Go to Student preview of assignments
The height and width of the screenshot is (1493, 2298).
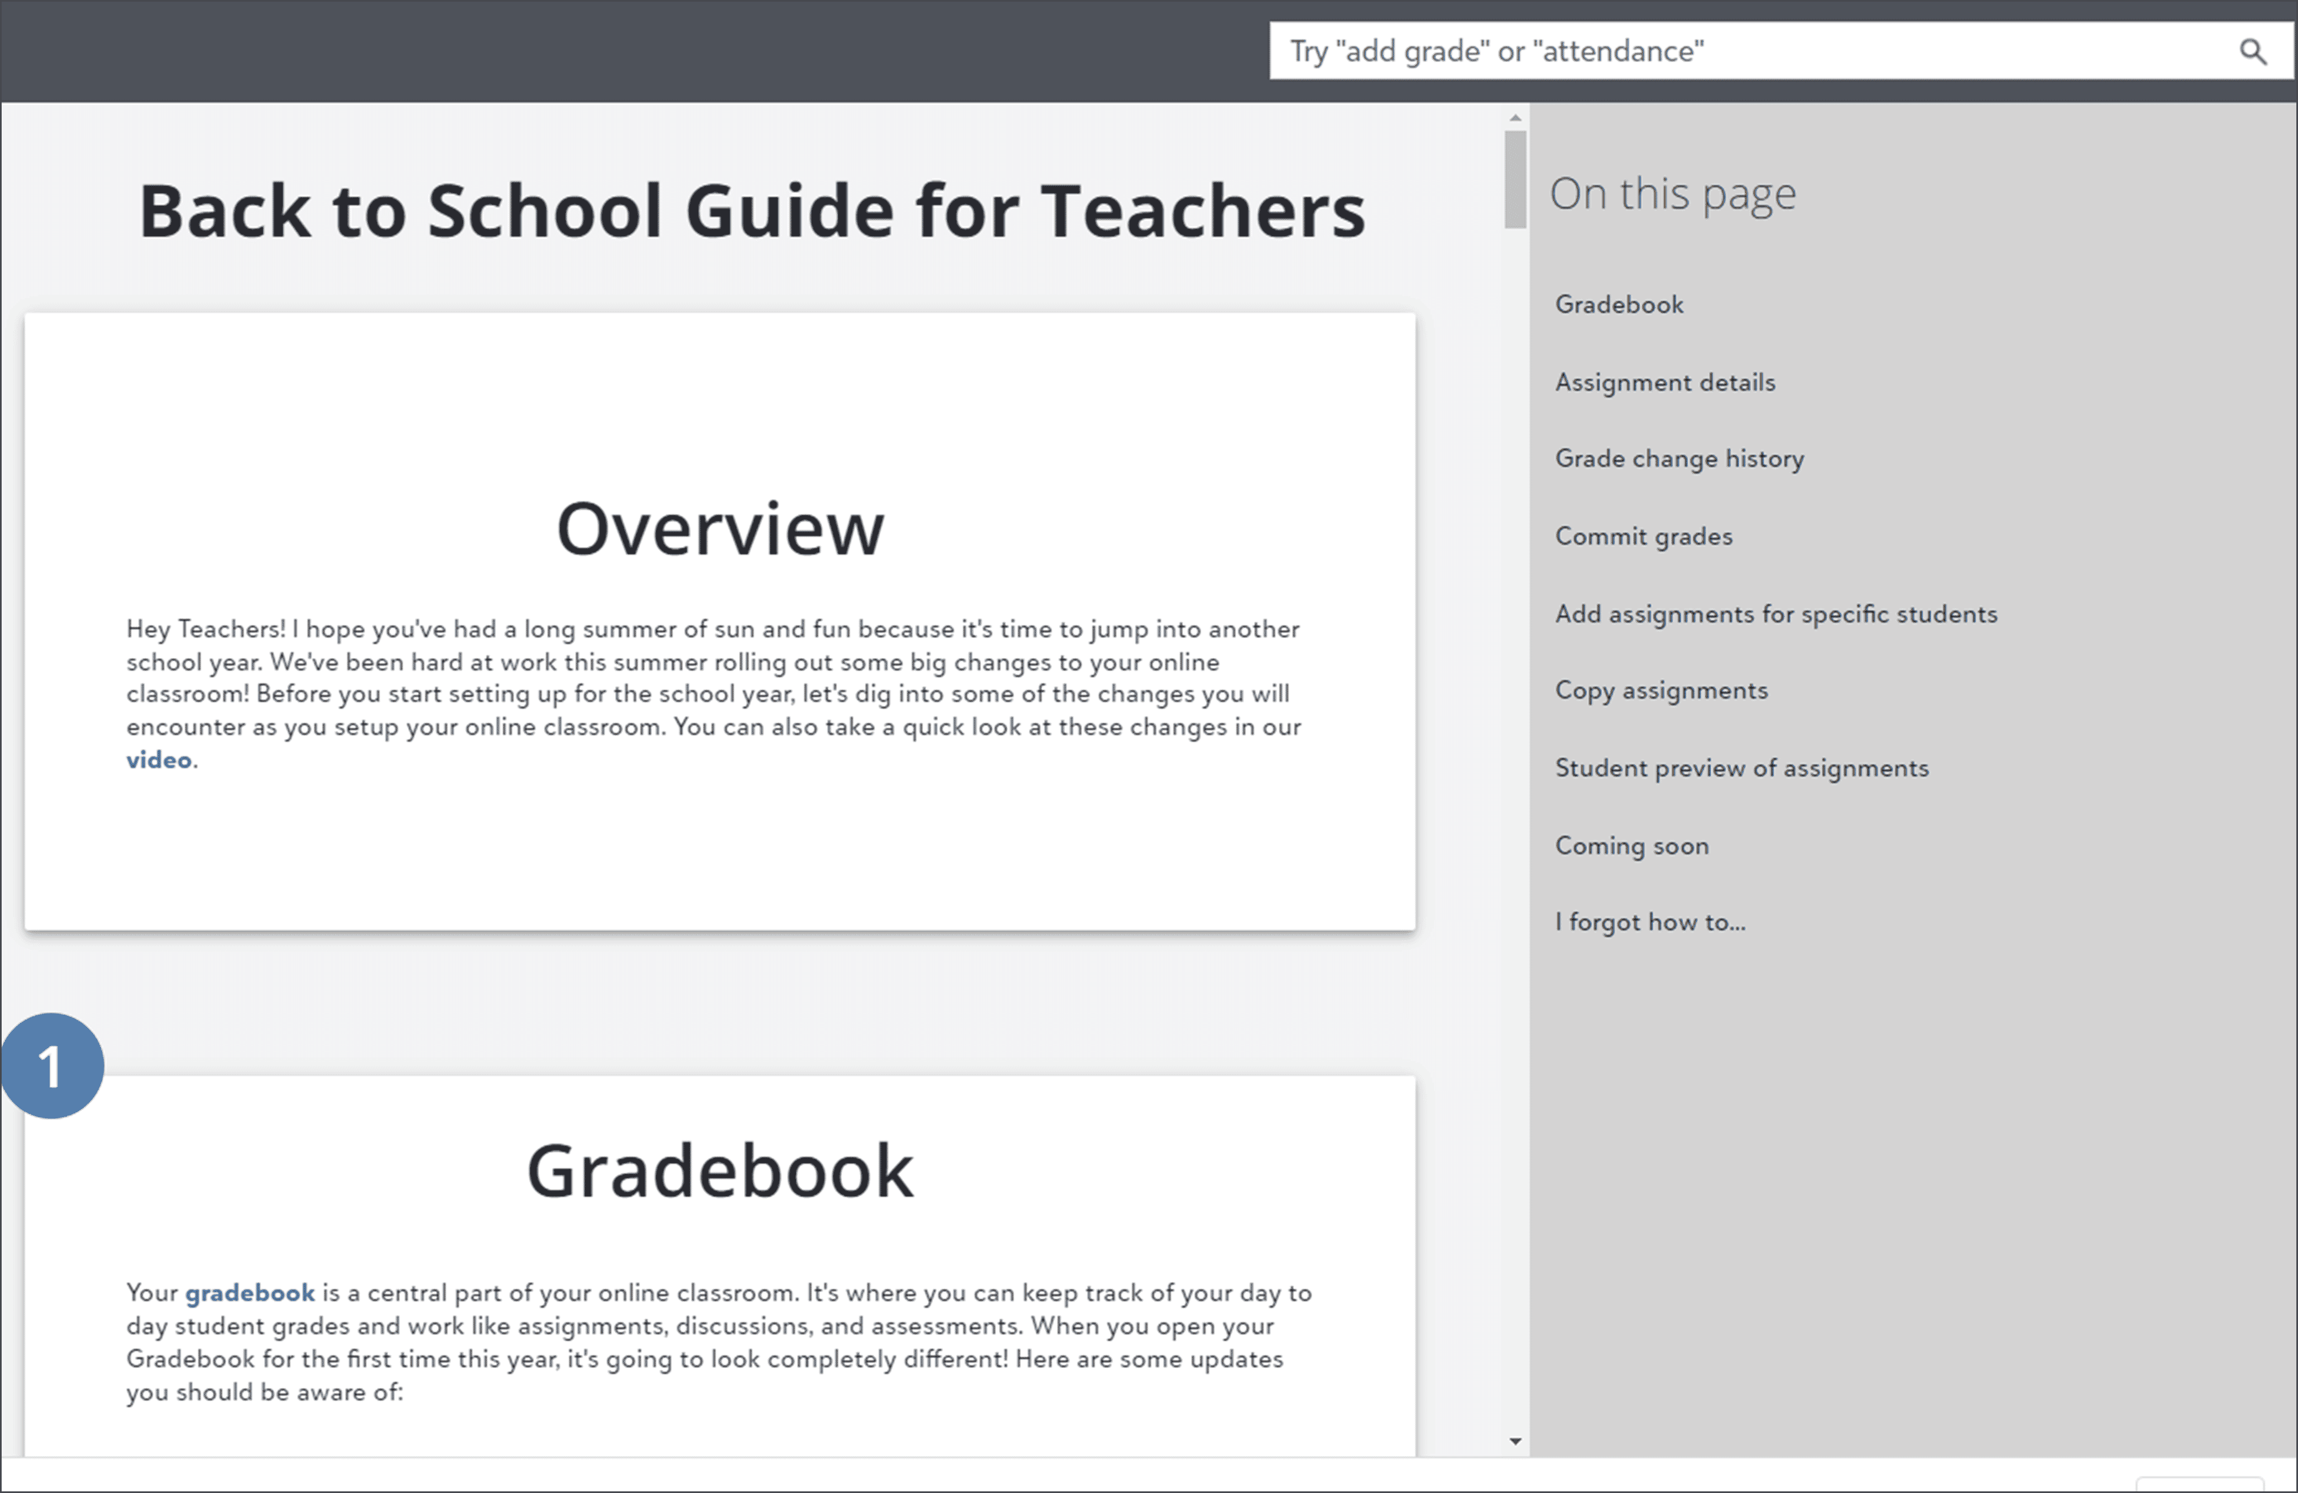click(1741, 768)
